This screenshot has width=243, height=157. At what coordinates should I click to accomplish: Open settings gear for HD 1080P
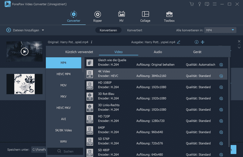point(221,87)
